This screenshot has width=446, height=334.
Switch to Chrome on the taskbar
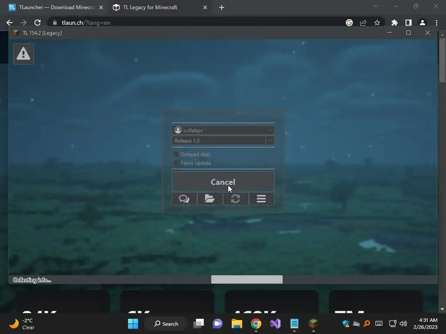point(256,324)
